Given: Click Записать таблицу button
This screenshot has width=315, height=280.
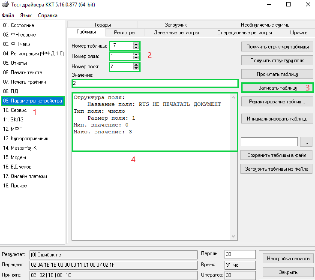Looking at the screenshot, I should point(277,88).
